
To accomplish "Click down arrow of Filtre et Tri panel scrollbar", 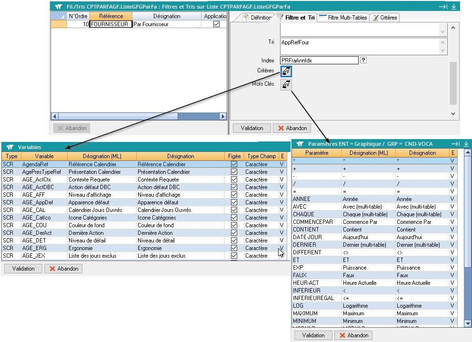I will [x=452, y=114].
